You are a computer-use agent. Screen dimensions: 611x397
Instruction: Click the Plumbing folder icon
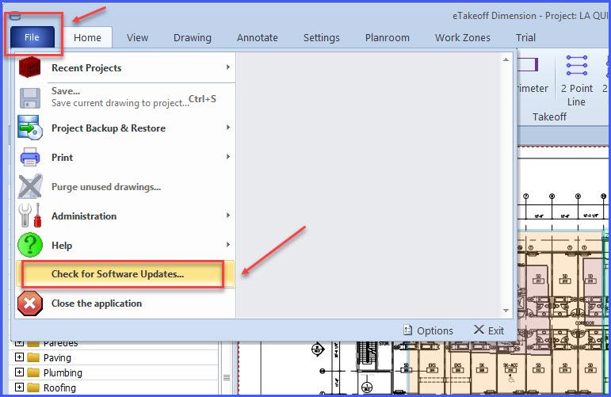[33, 372]
